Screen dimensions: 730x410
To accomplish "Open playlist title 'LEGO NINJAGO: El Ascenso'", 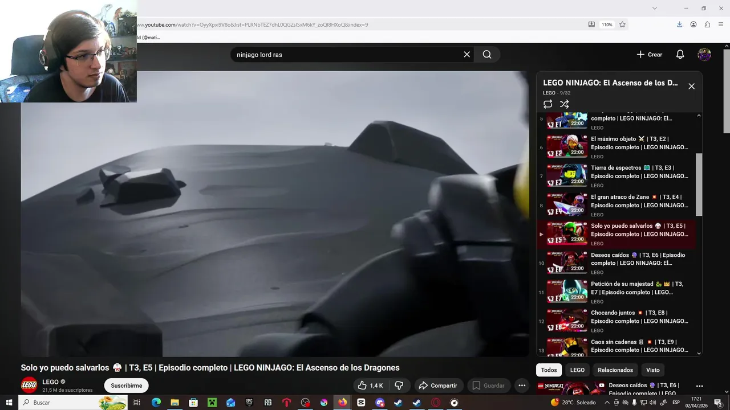I will pos(610,83).
